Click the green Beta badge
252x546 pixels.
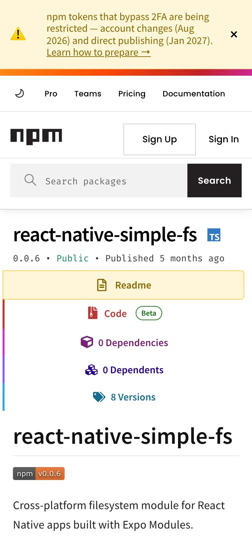pos(149,313)
